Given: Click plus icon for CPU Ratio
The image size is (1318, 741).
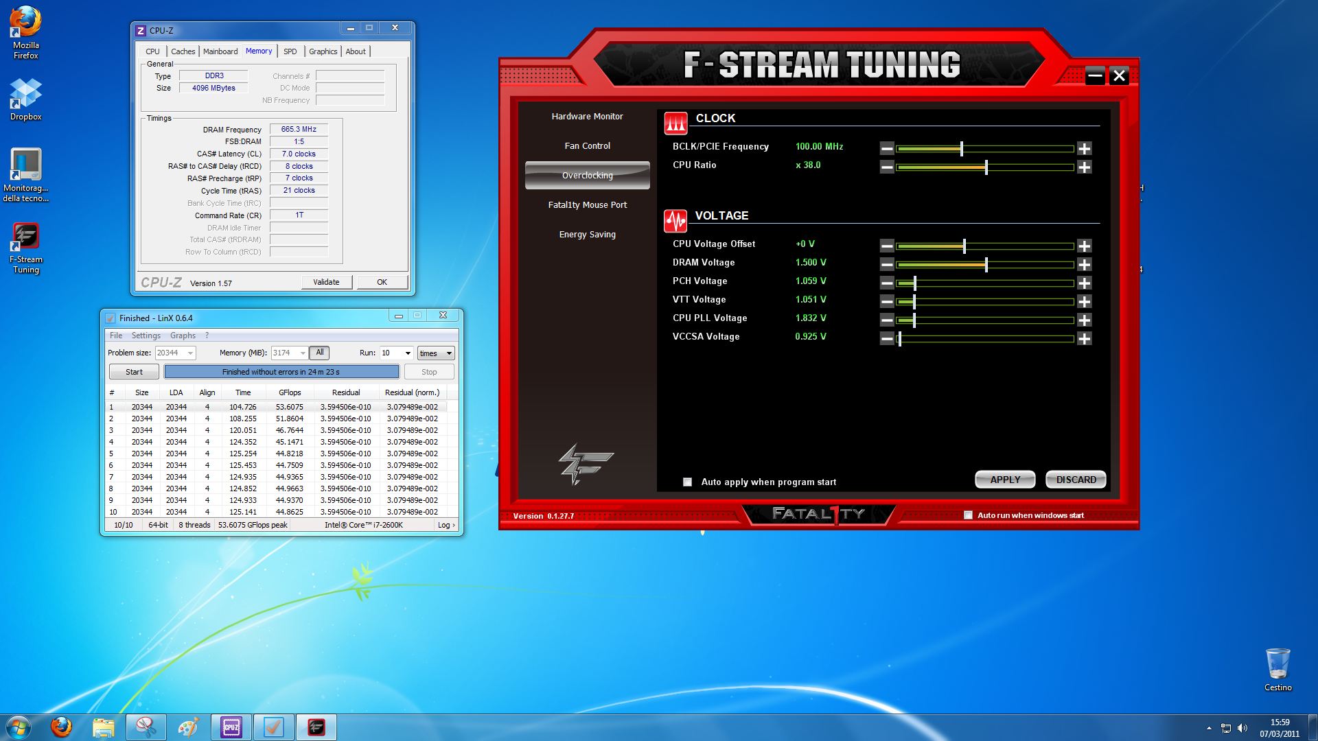Looking at the screenshot, I should point(1084,167).
